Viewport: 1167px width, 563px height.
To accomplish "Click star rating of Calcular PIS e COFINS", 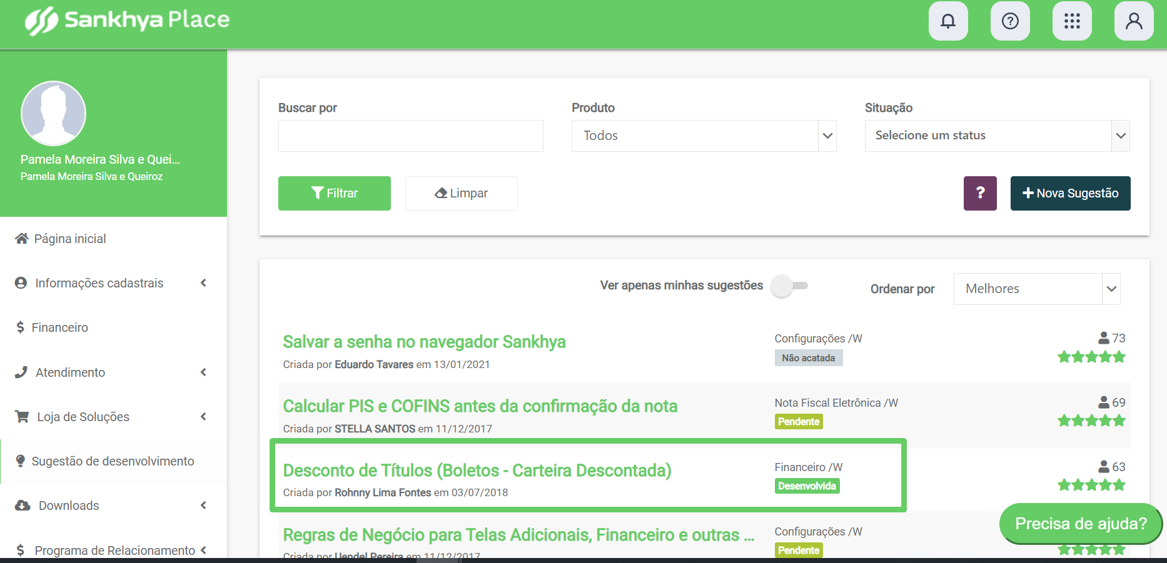I will coord(1091,421).
